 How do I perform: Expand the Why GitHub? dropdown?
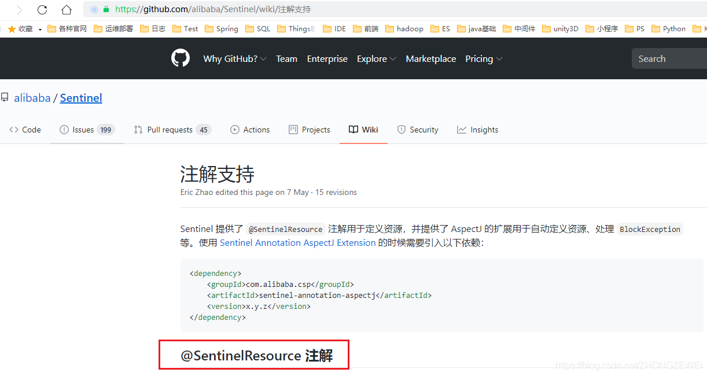tap(235, 59)
